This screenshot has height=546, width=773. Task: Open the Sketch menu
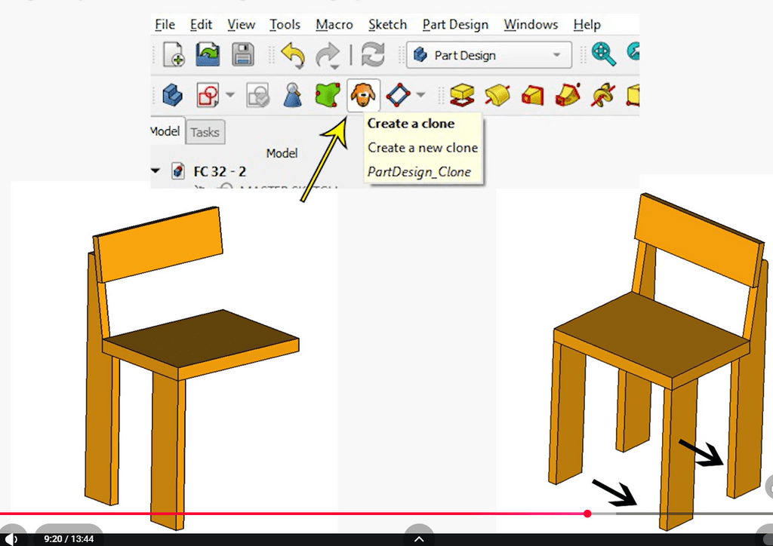pos(387,25)
